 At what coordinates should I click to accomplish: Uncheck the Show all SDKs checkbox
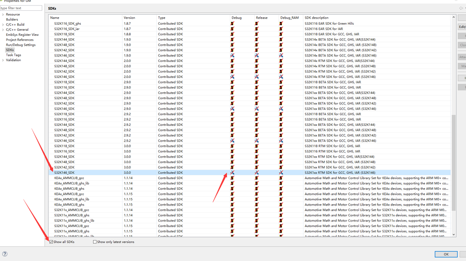click(x=51, y=242)
